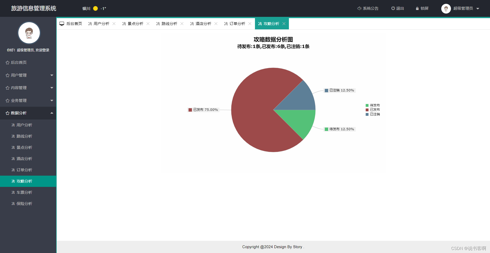Click the tool icon beside sidebar 酒店分析
Image resolution: width=490 pixels, height=253 pixels.
pos(13,159)
